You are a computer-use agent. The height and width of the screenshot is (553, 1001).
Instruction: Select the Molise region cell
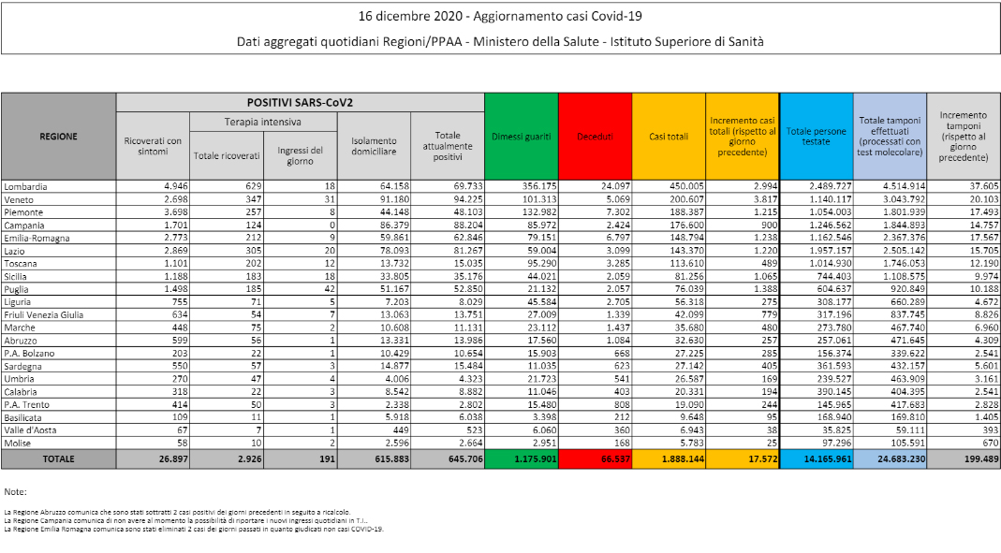(59, 443)
